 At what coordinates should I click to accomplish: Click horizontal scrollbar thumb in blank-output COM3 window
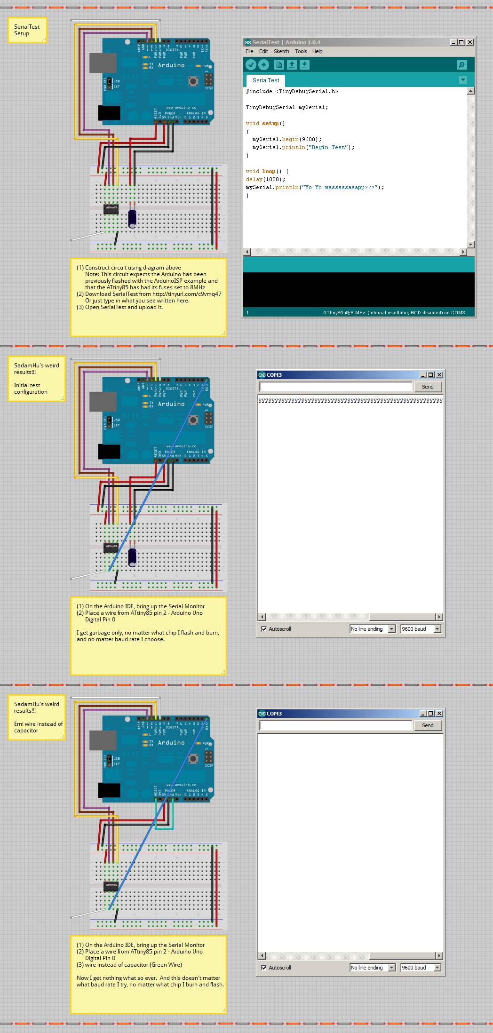402,956
